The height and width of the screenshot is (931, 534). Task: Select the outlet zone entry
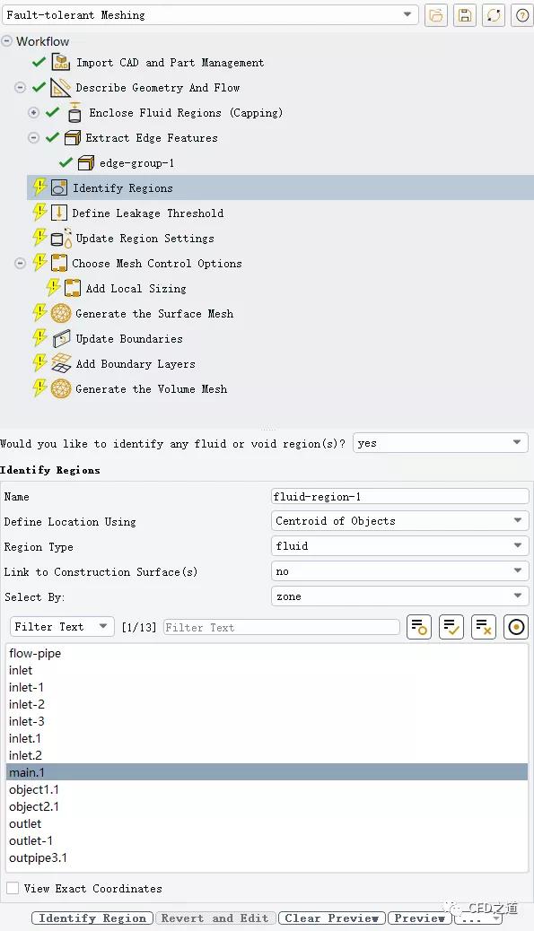tap(267, 823)
